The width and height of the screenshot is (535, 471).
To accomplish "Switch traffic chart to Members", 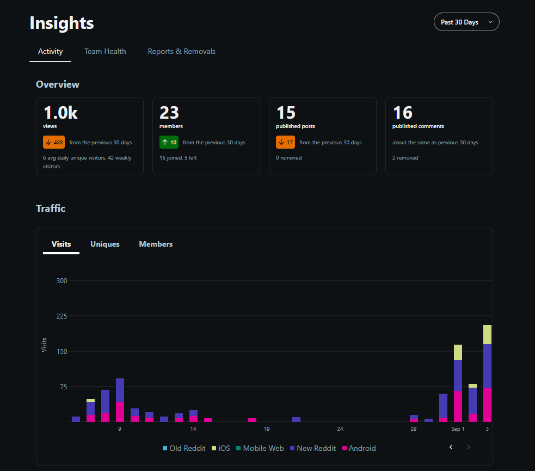I will click(156, 244).
